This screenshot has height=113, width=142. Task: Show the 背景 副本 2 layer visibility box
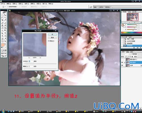click(122, 59)
